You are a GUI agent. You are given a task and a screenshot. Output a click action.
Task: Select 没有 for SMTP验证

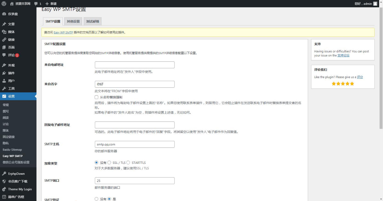click(96, 199)
